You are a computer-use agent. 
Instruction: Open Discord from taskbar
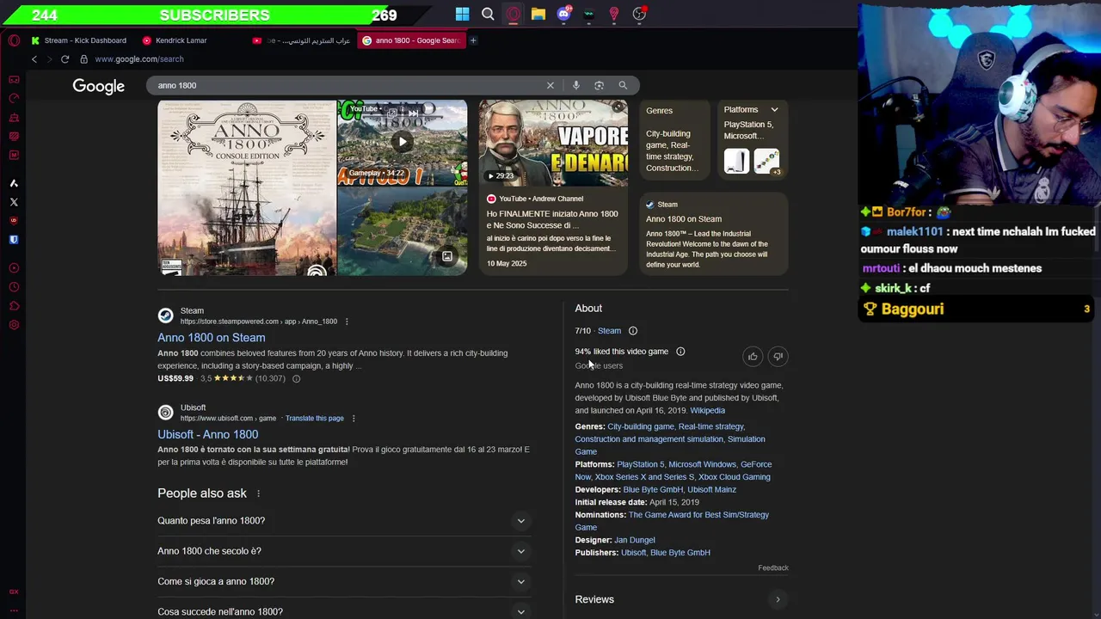click(564, 14)
